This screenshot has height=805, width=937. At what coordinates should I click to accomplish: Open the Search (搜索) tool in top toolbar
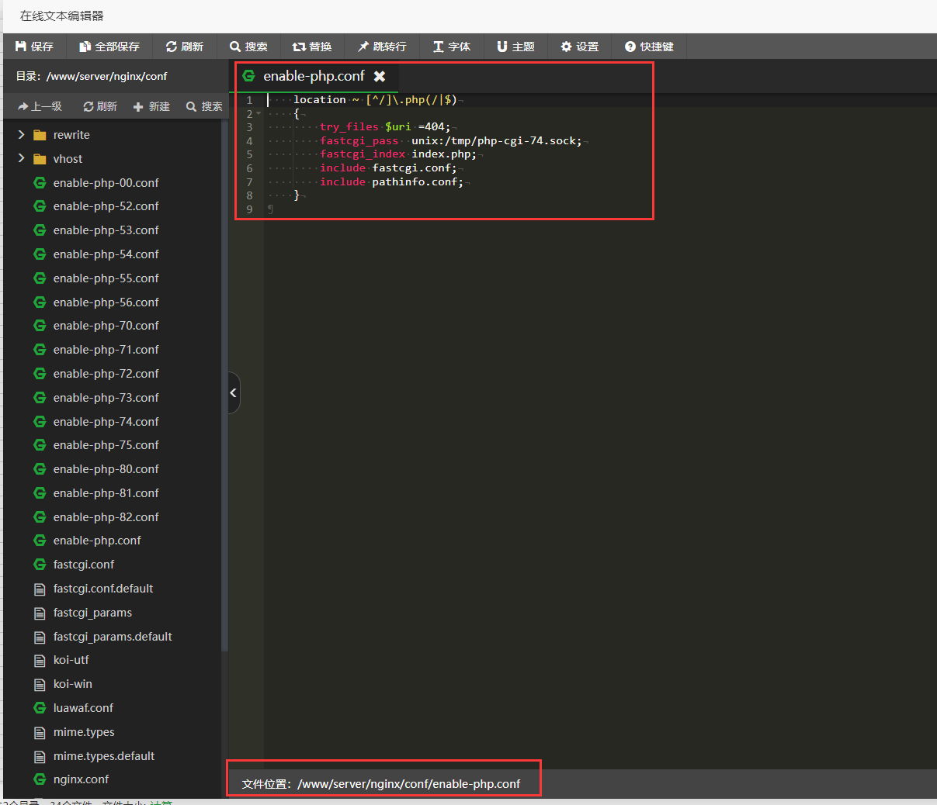248,47
